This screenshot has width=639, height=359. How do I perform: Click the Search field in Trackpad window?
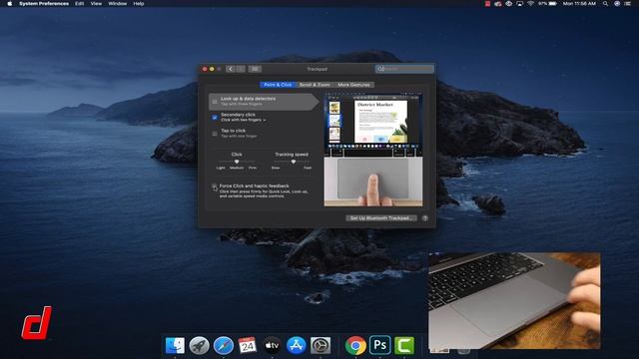click(x=404, y=69)
